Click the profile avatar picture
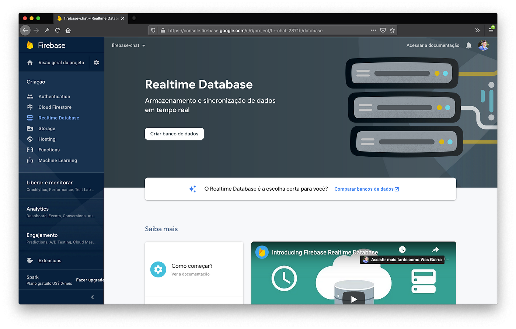This screenshot has height=329, width=516. pyautogui.click(x=483, y=45)
